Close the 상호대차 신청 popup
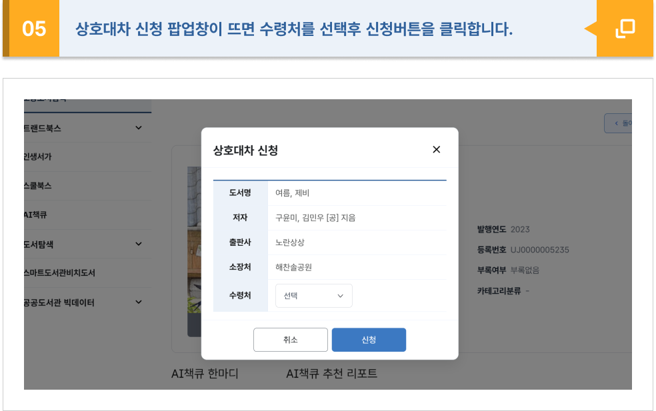 (437, 150)
